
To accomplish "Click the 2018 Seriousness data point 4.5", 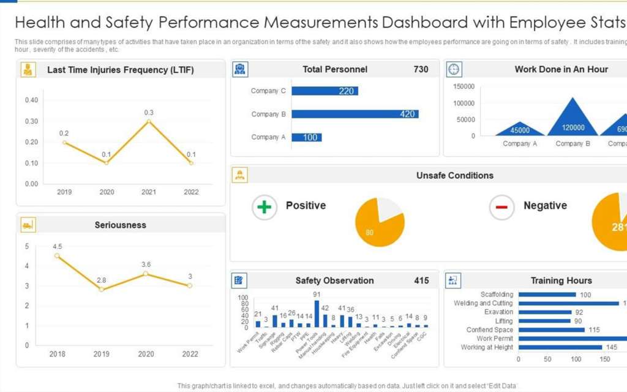I will pos(57,255).
